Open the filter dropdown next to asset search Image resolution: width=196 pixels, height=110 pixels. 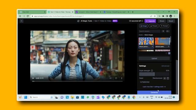[x=168, y=31]
